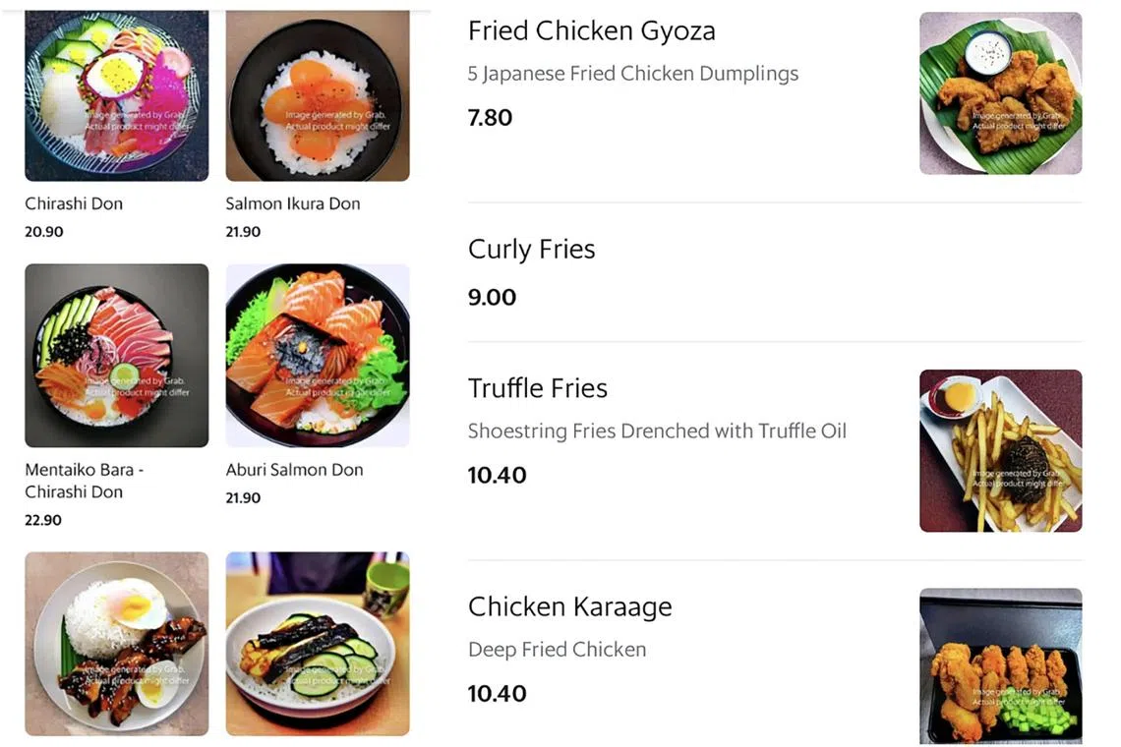This screenshot has width=1121, height=747.
Task: Click the 7.80 price for Fried Chicken Gyoza
Action: pos(490,117)
